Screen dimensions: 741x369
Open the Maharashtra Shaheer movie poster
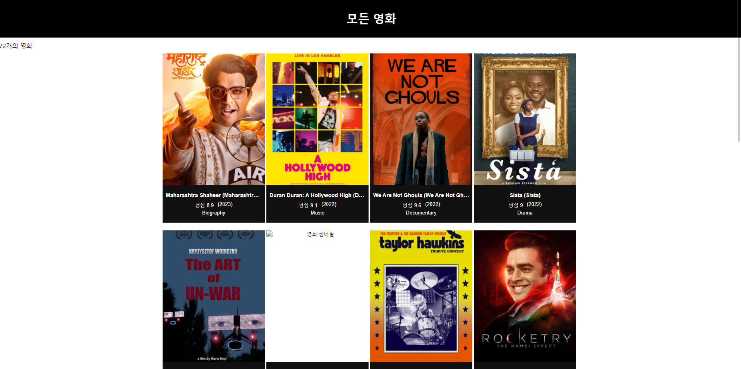(x=214, y=119)
